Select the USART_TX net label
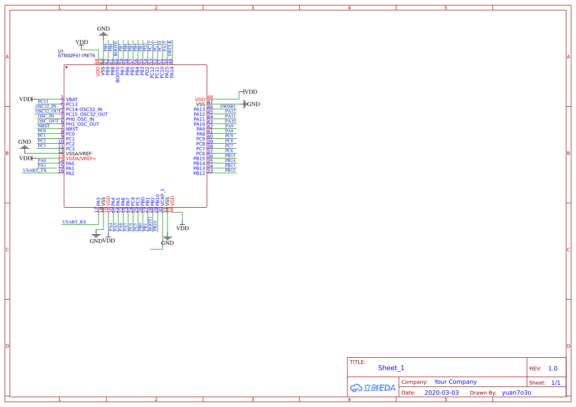This screenshot has height=407, width=576. 35,170
